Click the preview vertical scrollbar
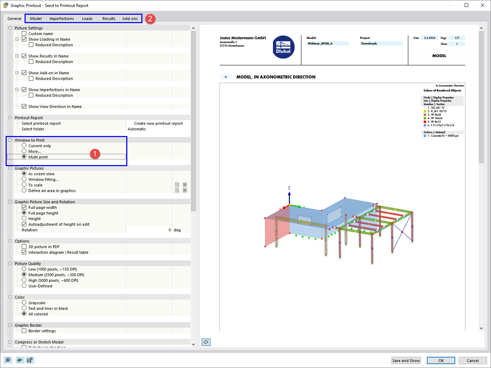This screenshot has width=491, height=368. point(481,97)
